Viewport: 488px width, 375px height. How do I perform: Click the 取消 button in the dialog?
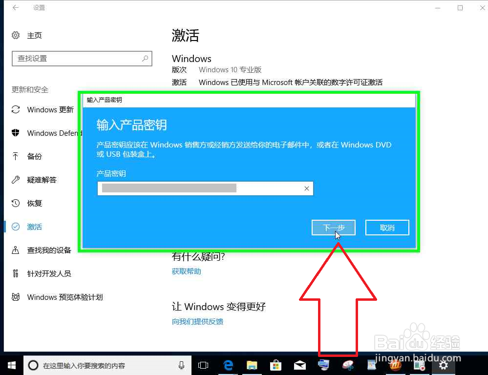point(387,228)
